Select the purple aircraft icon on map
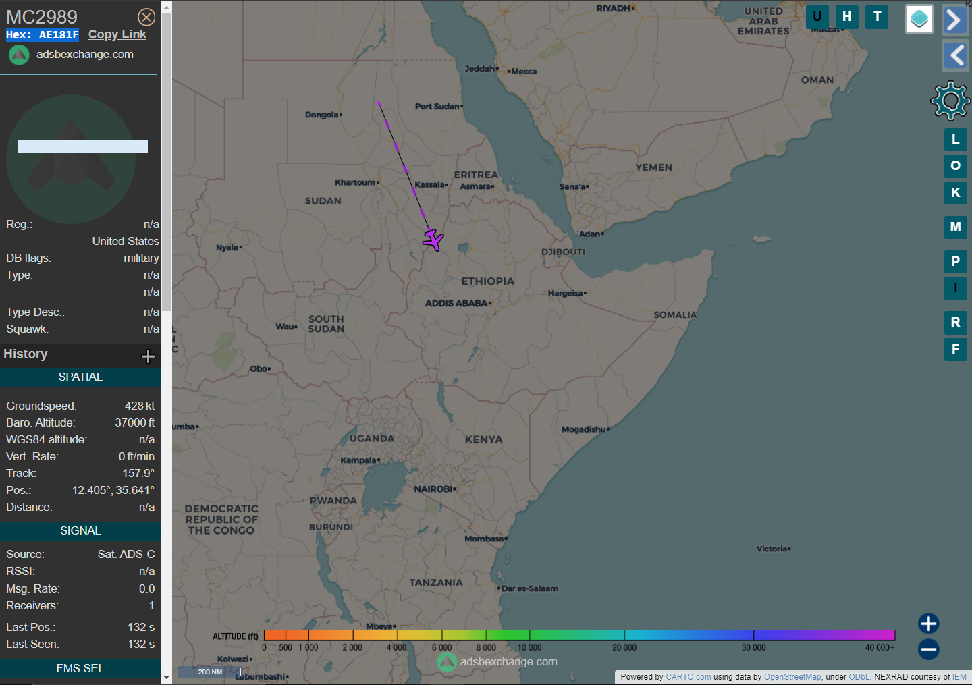This screenshot has width=972, height=685. [433, 239]
